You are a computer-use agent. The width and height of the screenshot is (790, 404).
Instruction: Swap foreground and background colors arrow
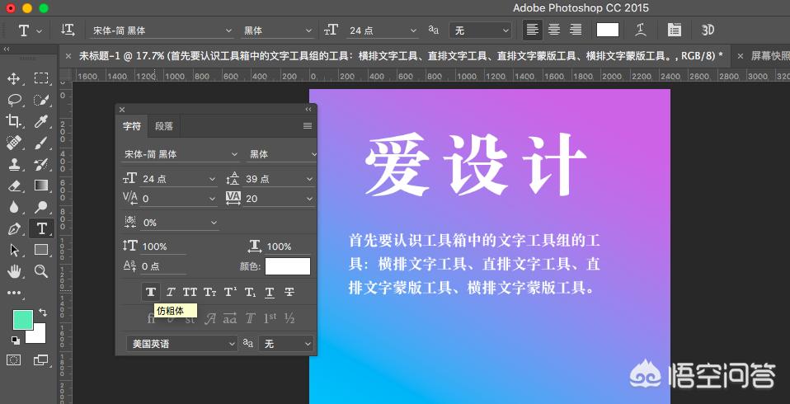point(43,312)
